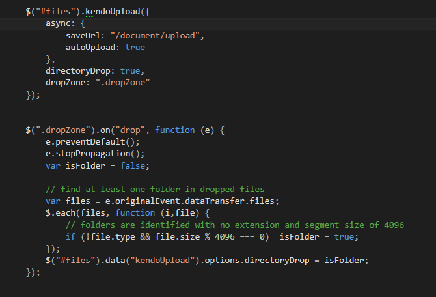Viewport: 436px width, 297px height.
Task: Click the (i,file) parameter list
Action: (x=180, y=213)
